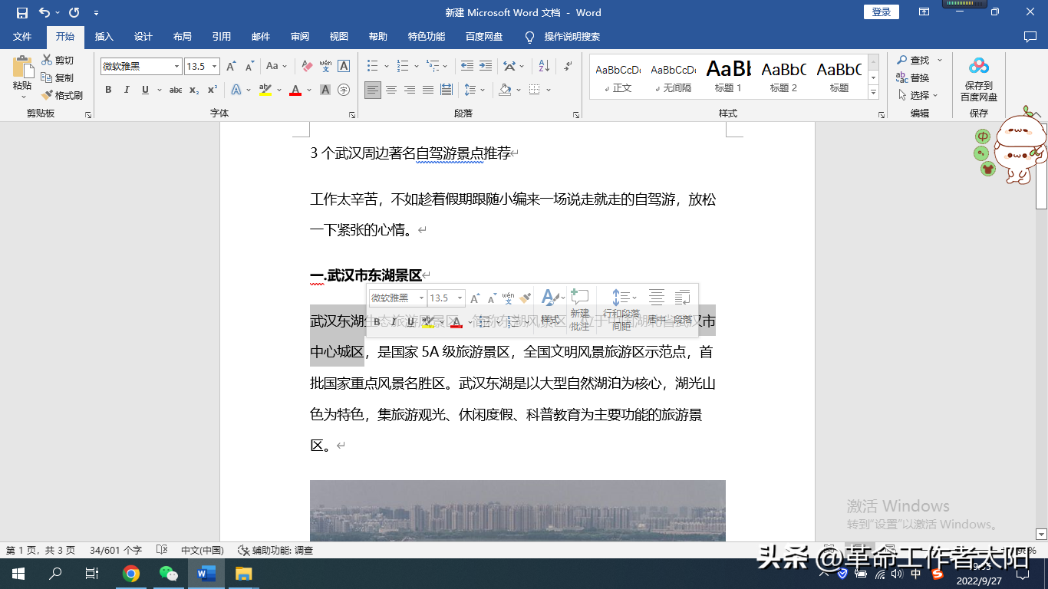Screen dimensions: 1048x589
Task: Click the redo/repeat arrow in title bar
Action: [74, 12]
